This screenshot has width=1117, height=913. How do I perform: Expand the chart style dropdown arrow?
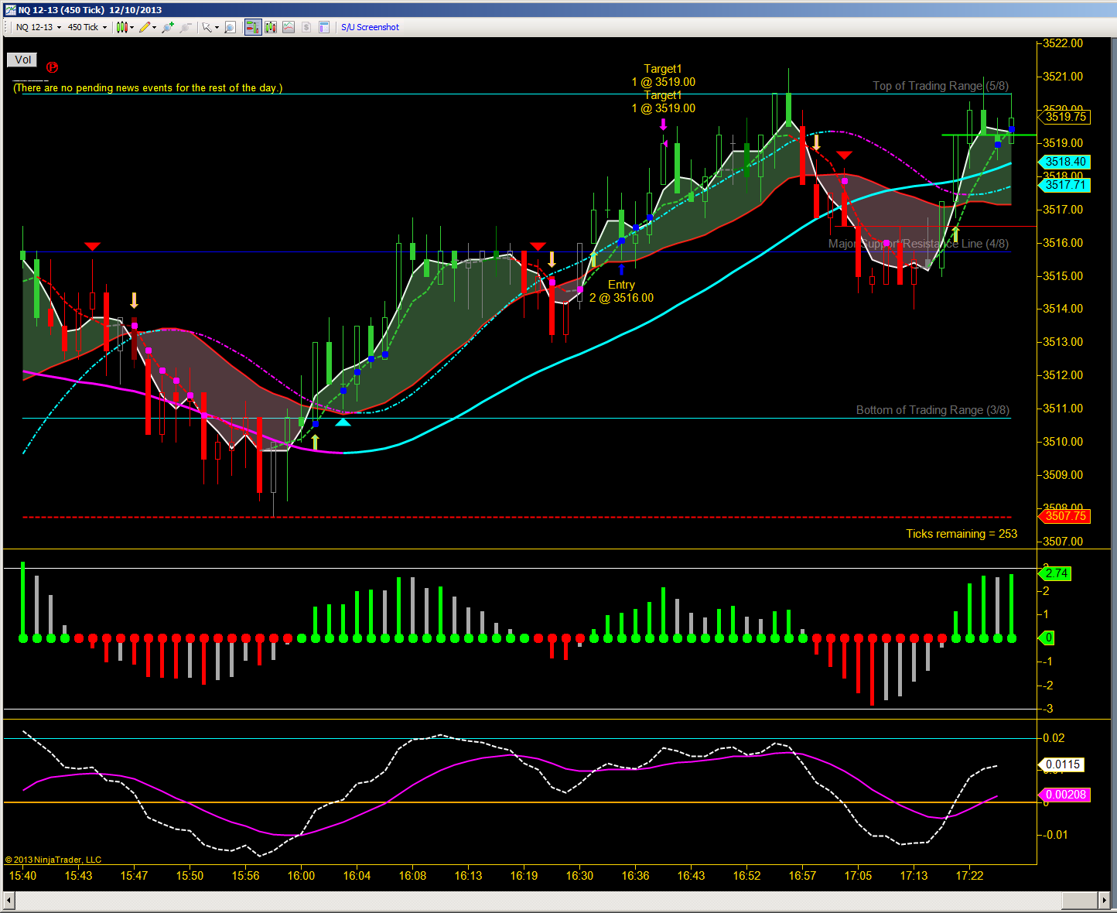coord(132,27)
